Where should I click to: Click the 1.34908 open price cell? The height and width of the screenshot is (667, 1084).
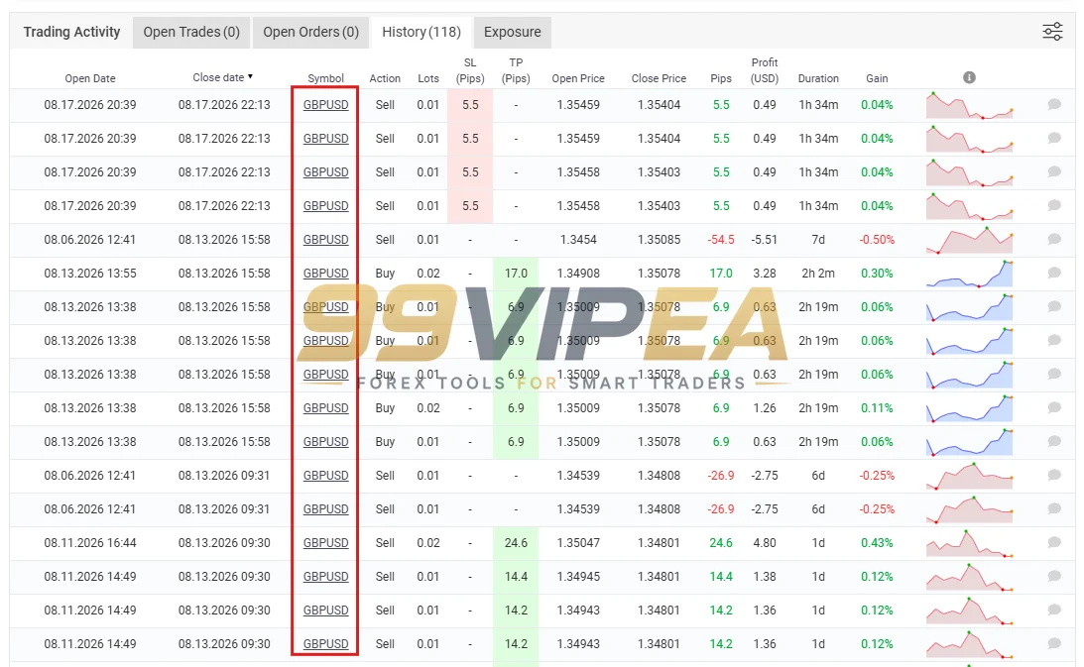578,273
